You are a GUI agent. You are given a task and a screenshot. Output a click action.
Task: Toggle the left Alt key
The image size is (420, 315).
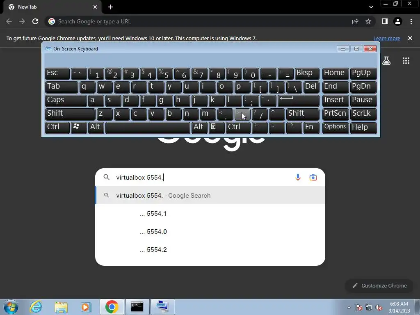[96, 128]
